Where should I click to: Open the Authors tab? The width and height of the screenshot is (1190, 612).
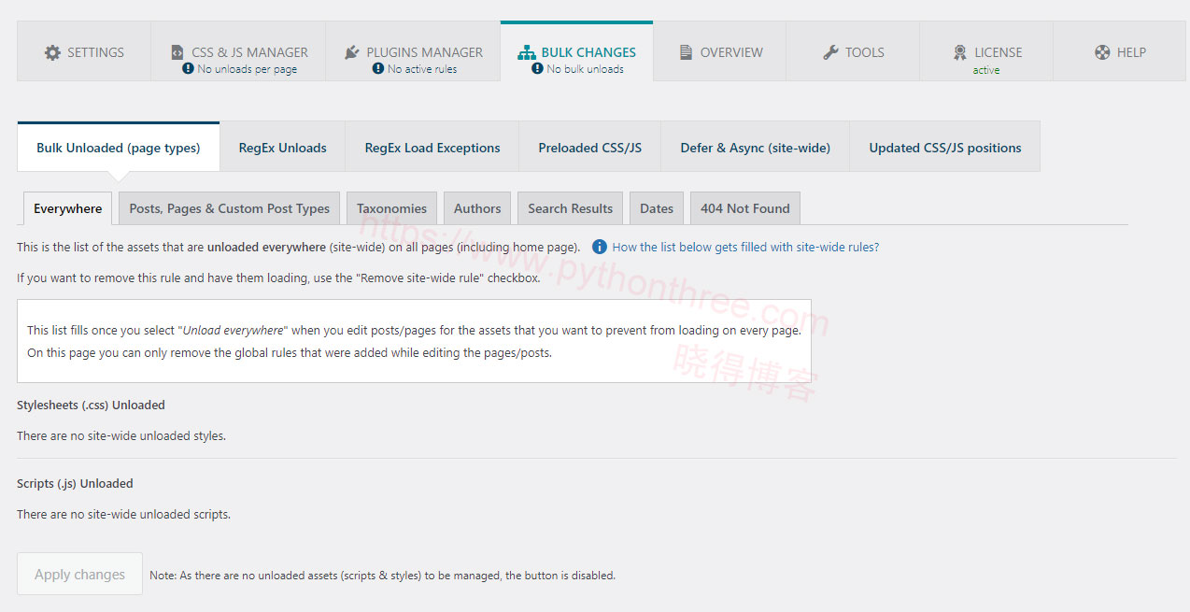[x=477, y=208]
